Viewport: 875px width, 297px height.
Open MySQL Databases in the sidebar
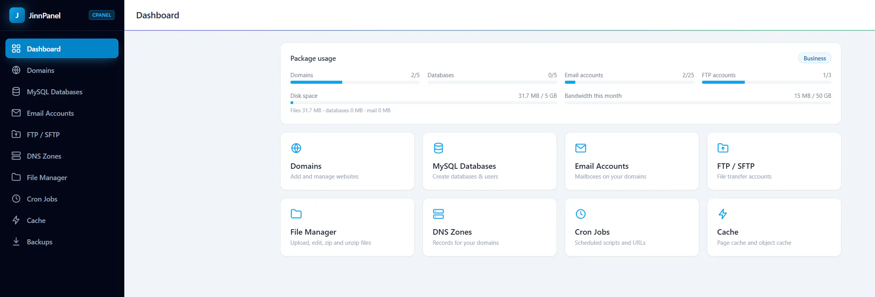[x=62, y=92]
